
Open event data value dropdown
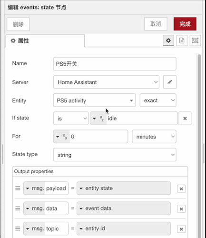click(x=124, y=208)
